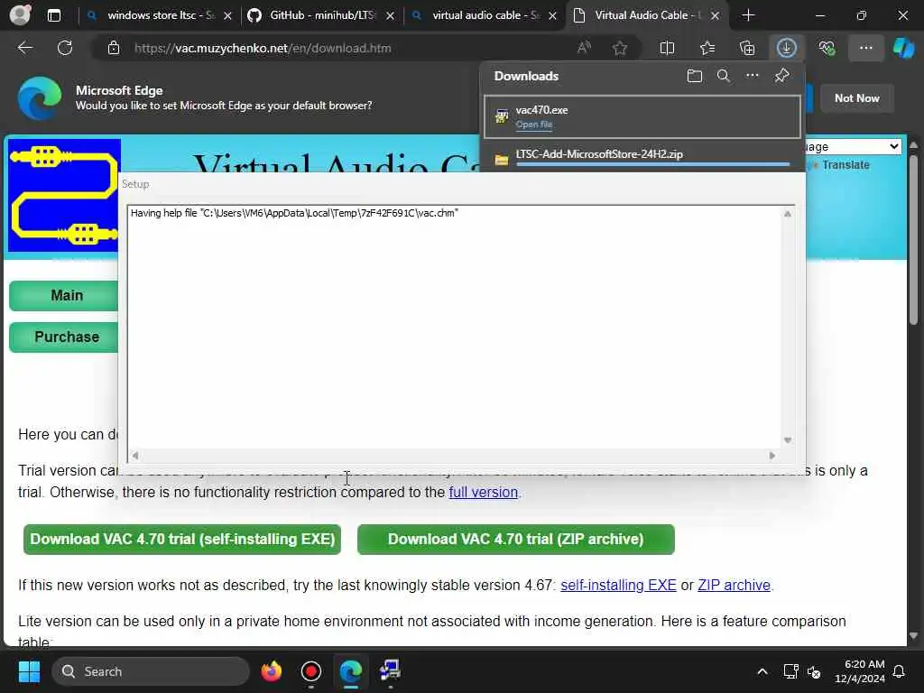This screenshot has width=924, height=693.
Task: Open the network tray icon
Action: tap(790, 671)
